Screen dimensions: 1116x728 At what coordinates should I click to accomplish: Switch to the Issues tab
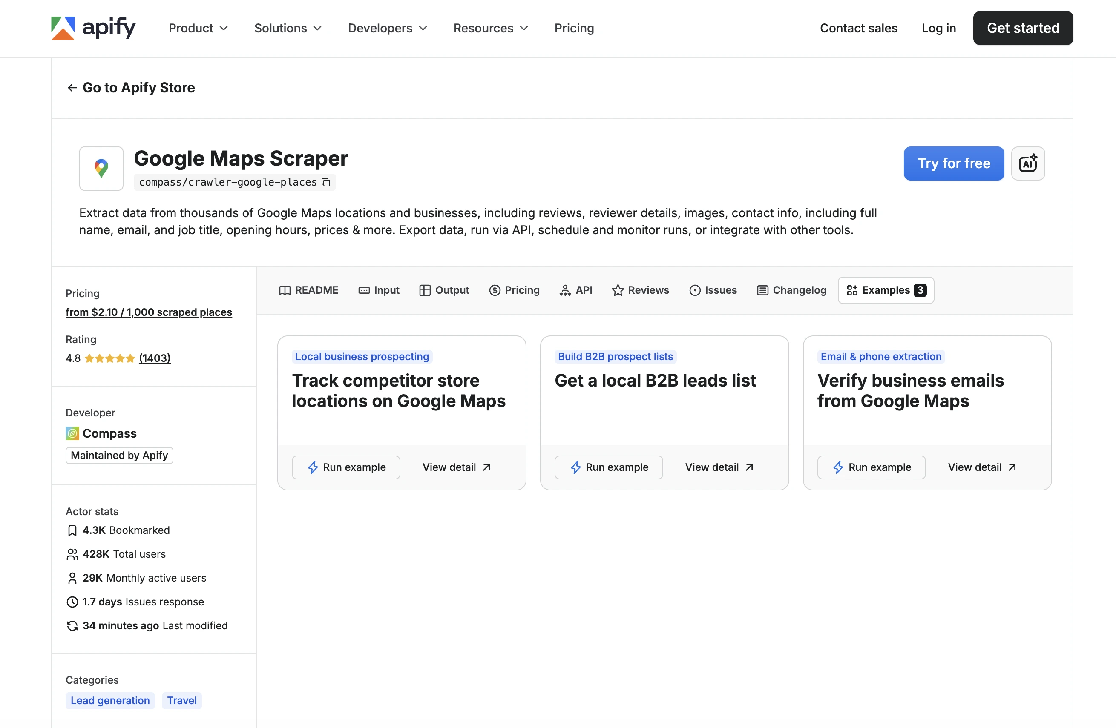[713, 291]
